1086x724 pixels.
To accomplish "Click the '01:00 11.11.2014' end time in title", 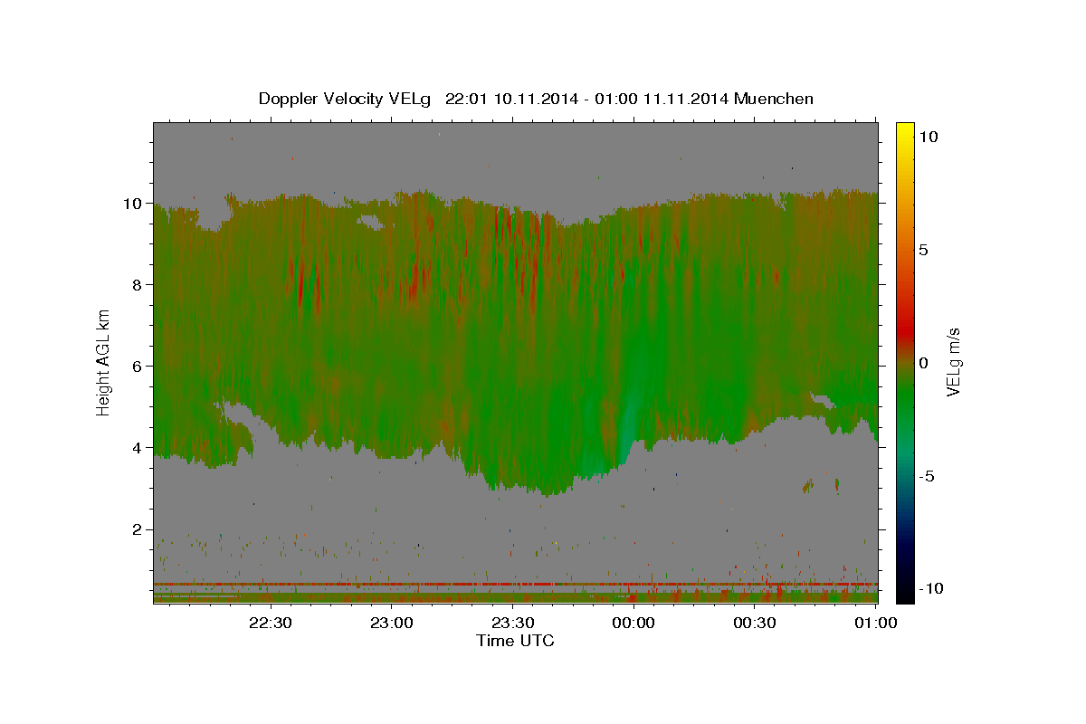I will [x=662, y=99].
